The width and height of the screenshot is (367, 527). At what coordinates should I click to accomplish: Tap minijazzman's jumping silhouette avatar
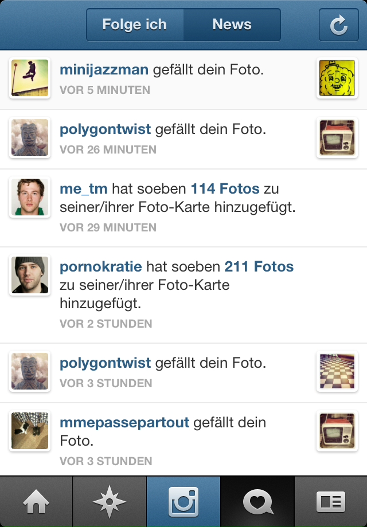tap(30, 78)
